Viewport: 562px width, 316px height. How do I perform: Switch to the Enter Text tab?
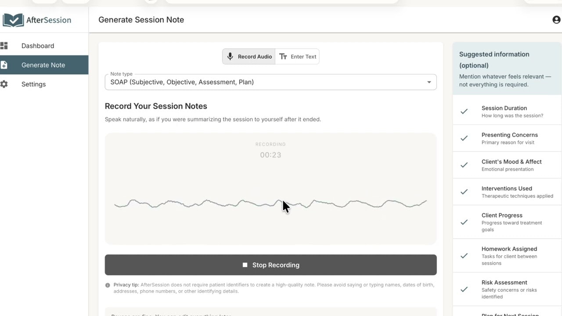click(x=297, y=57)
